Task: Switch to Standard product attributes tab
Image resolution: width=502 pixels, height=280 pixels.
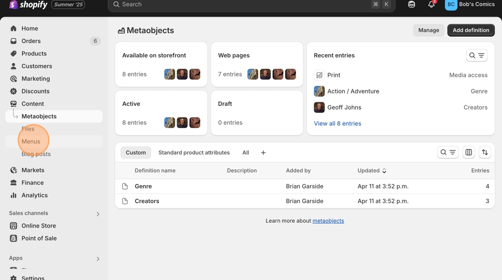Action: pyautogui.click(x=194, y=153)
